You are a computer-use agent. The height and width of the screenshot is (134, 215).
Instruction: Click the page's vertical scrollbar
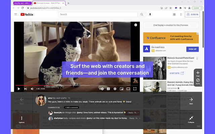(x=203, y=29)
